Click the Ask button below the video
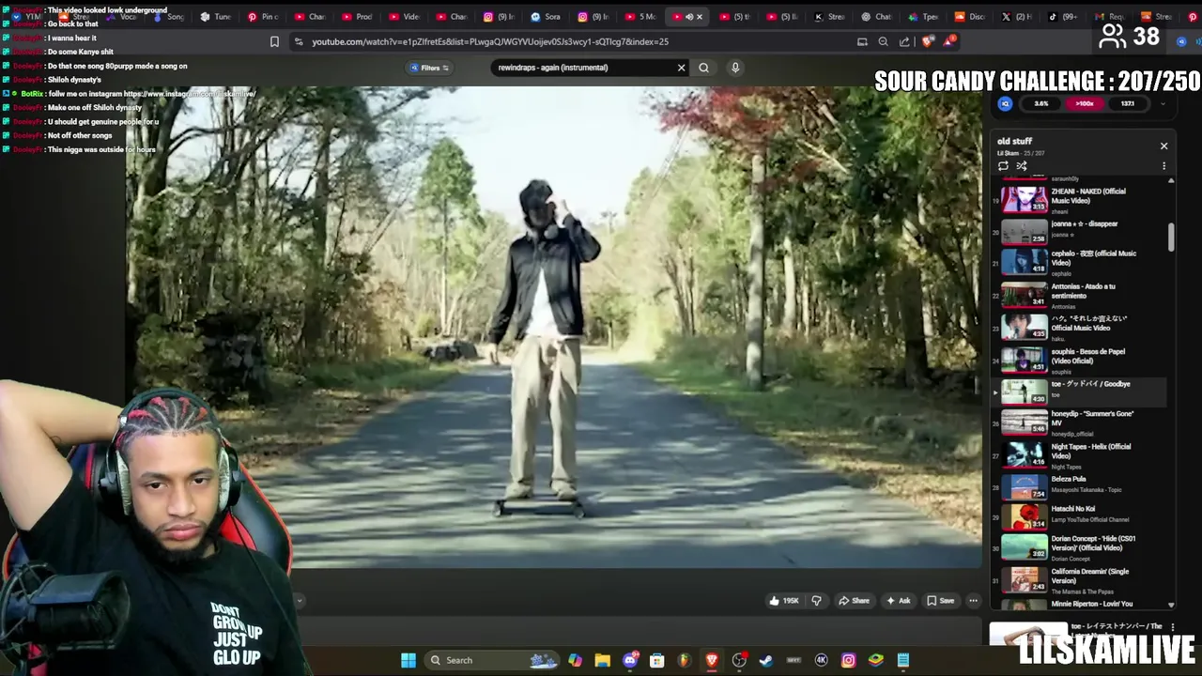 pos(899,601)
